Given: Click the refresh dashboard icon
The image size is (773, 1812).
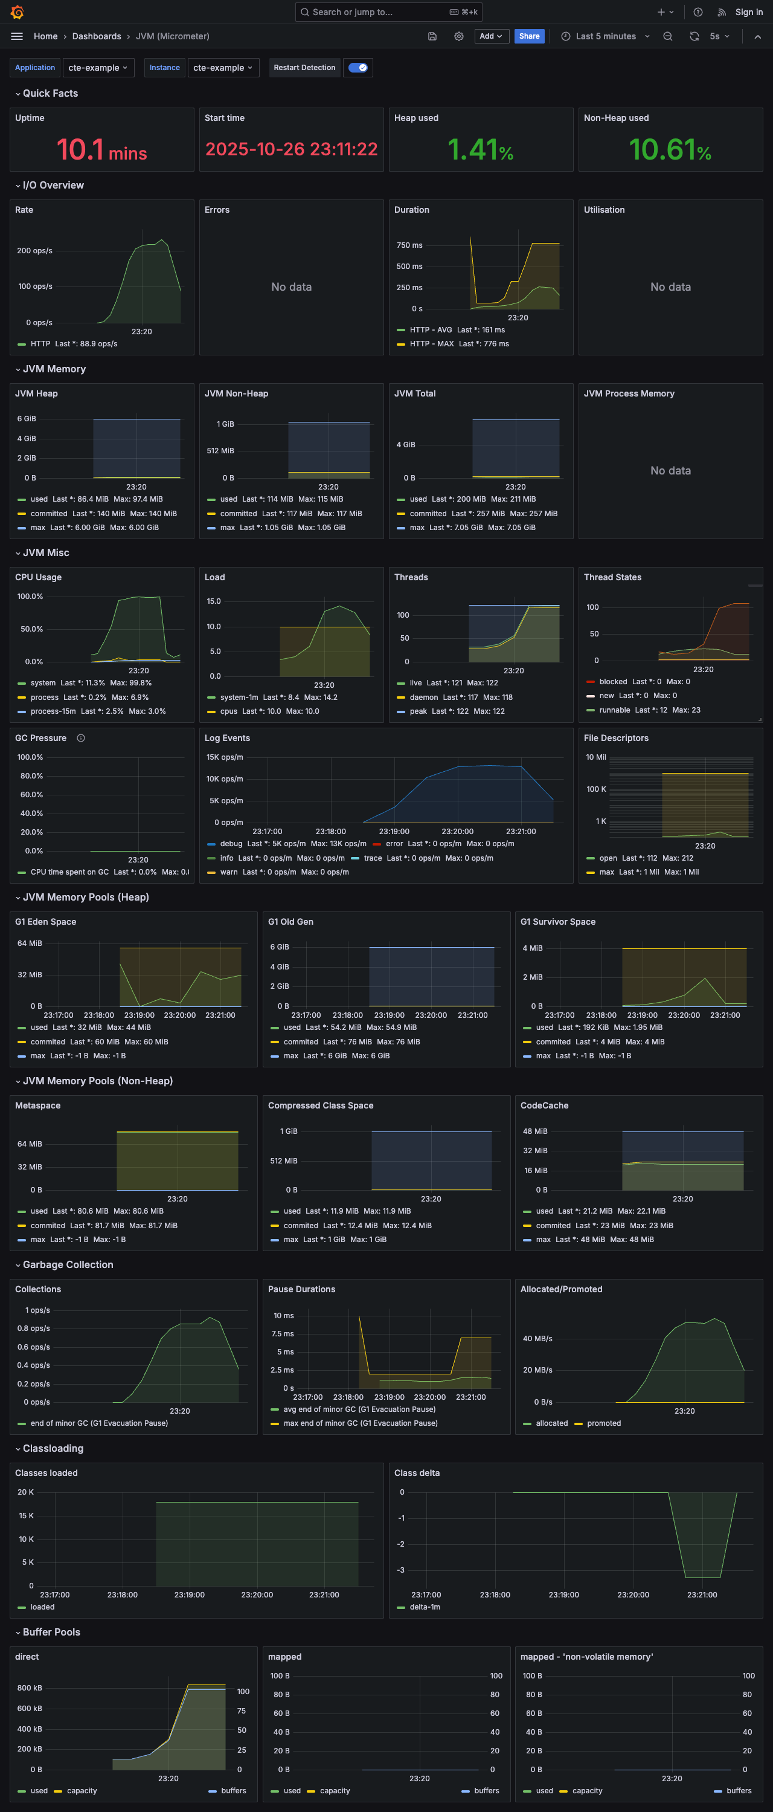Looking at the screenshot, I should click(x=694, y=37).
